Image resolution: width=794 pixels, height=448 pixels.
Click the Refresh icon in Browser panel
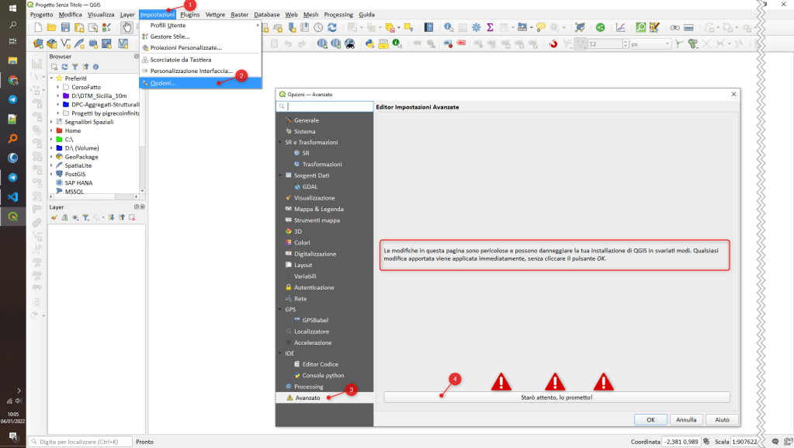(65, 67)
